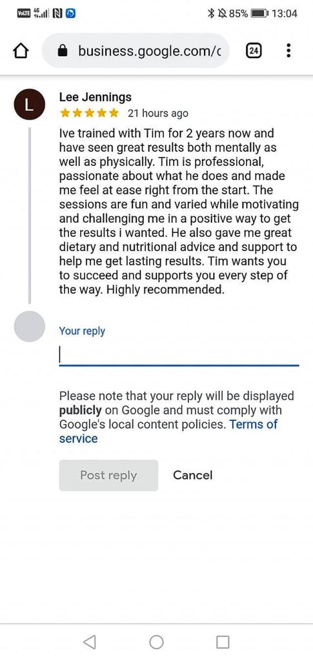The width and height of the screenshot is (313, 661).
Task: Tap the Android back navigation triangle
Action: click(x=89, y=642)
